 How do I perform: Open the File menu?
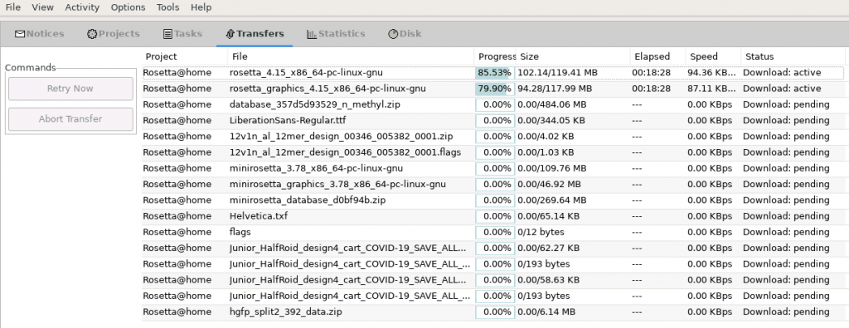(x=13, y=7)
